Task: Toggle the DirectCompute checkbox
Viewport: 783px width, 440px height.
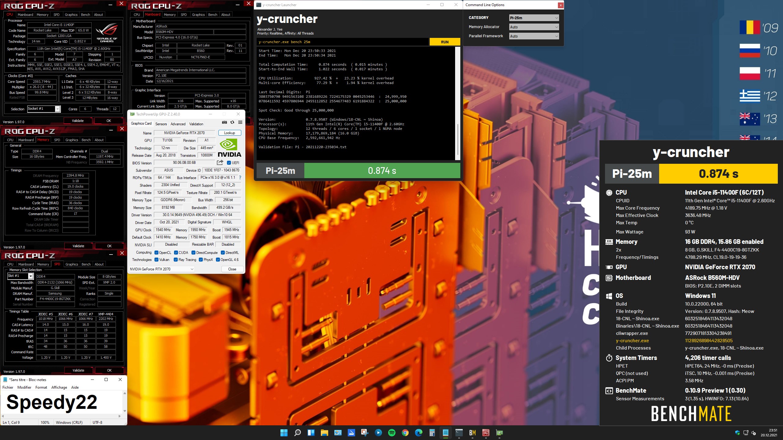Action: point(193,253)
